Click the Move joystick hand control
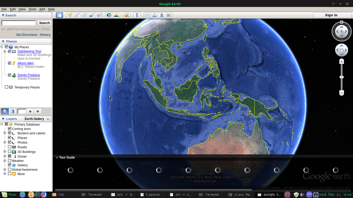 (x=342, y=50)
